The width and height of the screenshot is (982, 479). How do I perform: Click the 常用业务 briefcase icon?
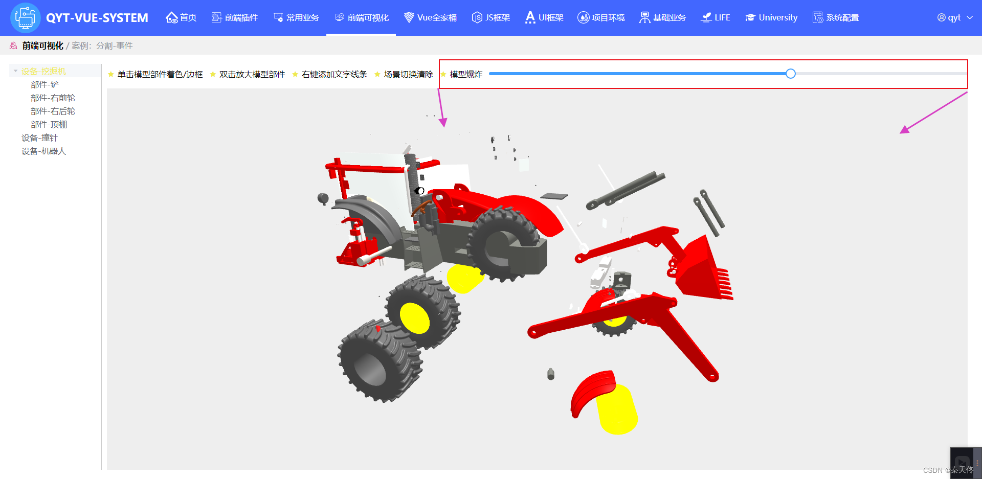[278, 17]
